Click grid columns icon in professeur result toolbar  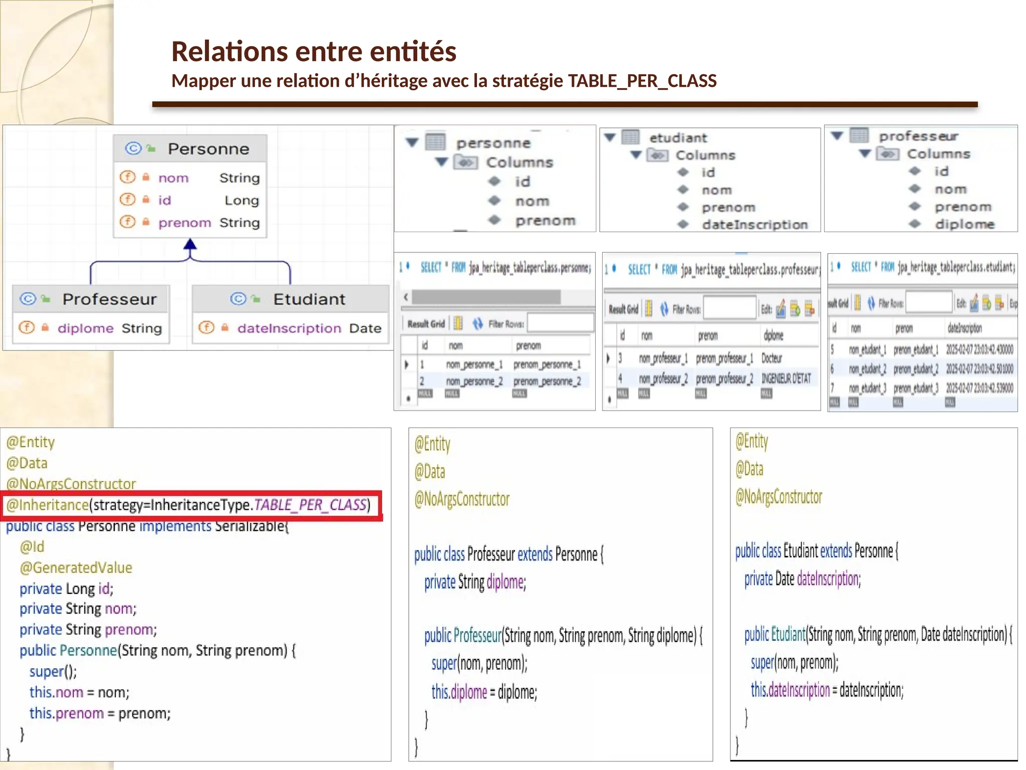(649, 309)
